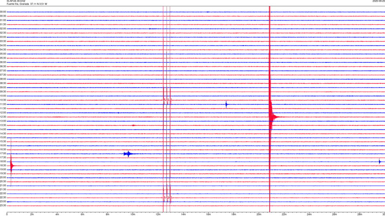The height and width of the screenshot is (216, 385).
Task: Select the 13:30 trace time label
Action: coord(3,125)
